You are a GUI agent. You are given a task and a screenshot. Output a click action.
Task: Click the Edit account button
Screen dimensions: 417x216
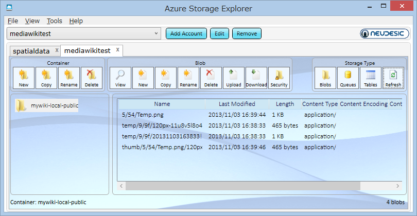[x=219, y=33]
